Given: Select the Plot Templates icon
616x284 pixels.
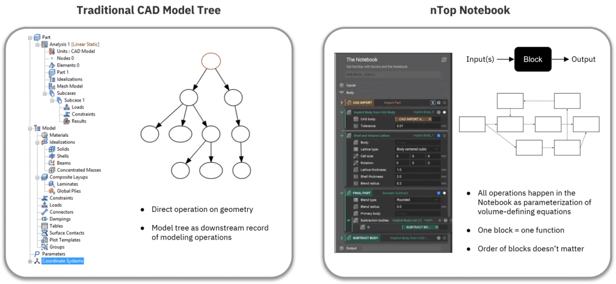Looking at the screenshot, I should pos(45,240).
